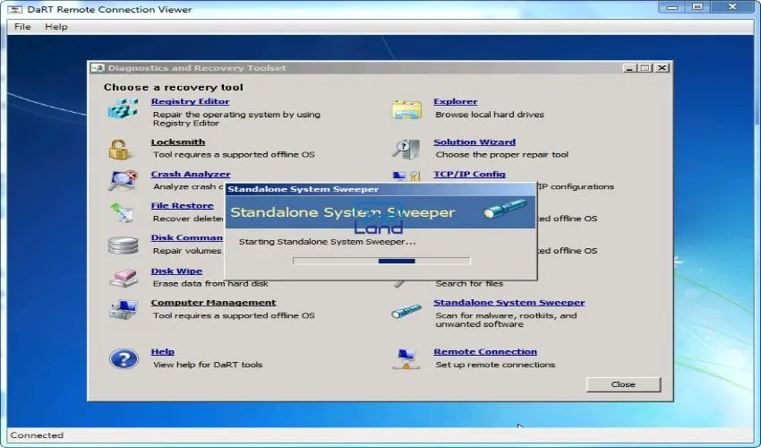Click the 'Choose a recovery tool' heading
This screenshot has height=448, width=761.
[174, 88]
